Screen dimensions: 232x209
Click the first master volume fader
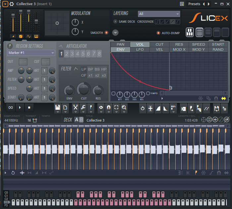click(x=13, y=15)
